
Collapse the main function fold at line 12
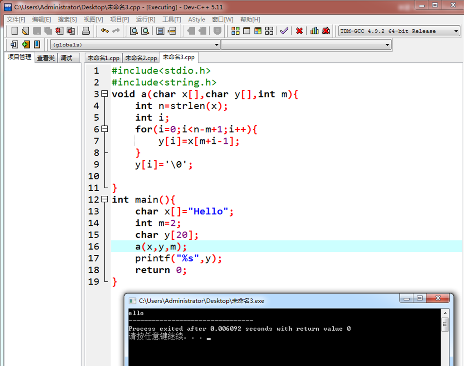coord(105,199)
